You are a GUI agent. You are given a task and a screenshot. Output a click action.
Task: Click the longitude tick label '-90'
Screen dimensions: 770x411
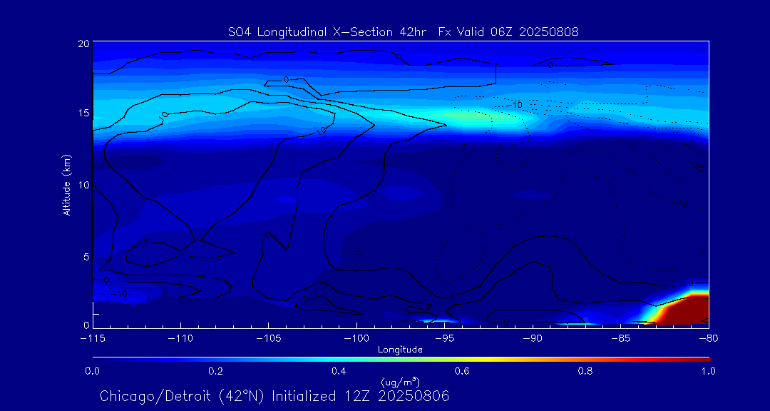[533, 339]
